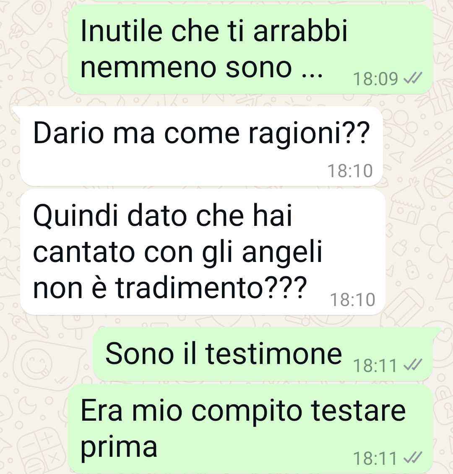Select the "cantato con gli" message line

pos(177,251)
